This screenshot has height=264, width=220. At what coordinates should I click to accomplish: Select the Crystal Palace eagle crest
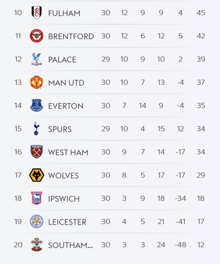36,59
